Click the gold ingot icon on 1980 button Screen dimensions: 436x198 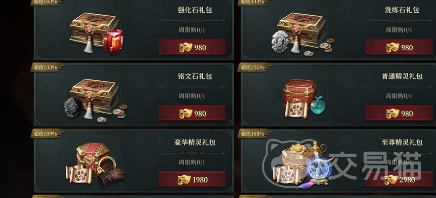[184, 180]
